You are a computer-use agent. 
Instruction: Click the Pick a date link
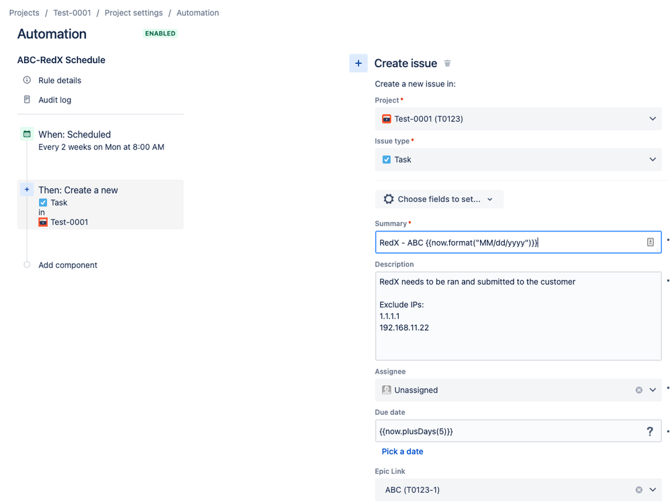[402, 452]
